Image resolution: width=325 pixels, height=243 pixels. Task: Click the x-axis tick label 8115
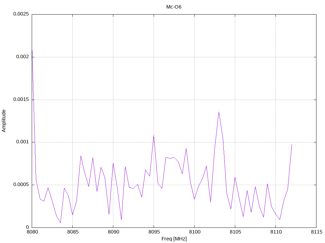click(x=316, y=232)
